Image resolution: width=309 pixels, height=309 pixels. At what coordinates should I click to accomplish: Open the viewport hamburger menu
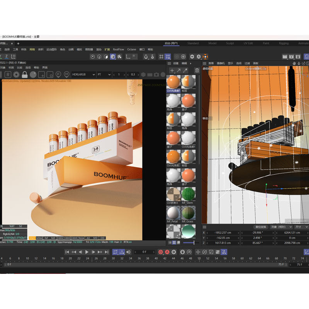[x=204, y=63]
